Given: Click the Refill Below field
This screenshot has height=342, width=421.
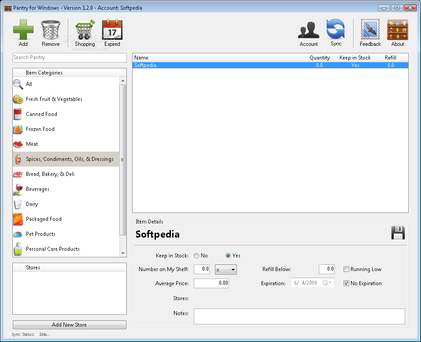Looking at the screenshot, I should pos(327,269).
